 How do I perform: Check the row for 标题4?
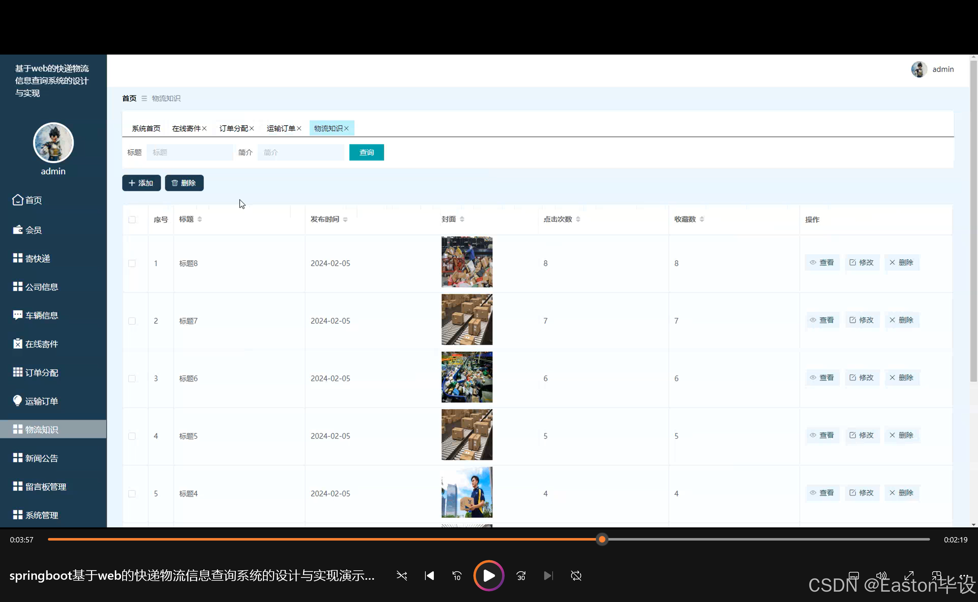(132, 494)
